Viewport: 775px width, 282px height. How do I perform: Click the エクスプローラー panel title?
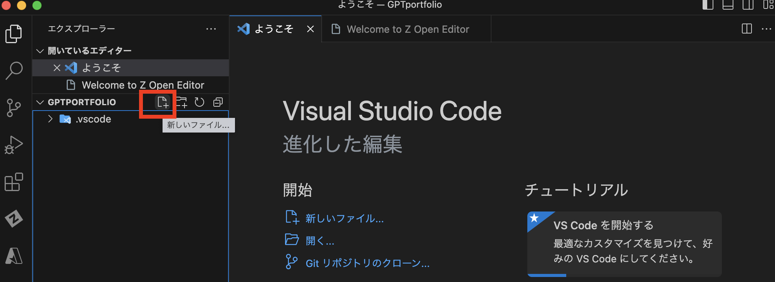(x=81, y=29)
